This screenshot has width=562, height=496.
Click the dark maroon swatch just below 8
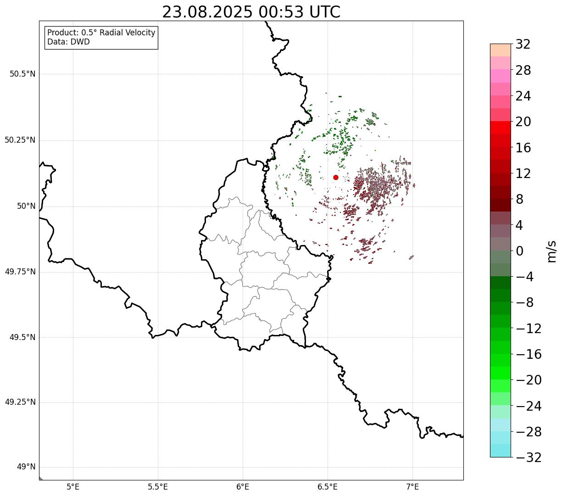(x=501, y=205)
